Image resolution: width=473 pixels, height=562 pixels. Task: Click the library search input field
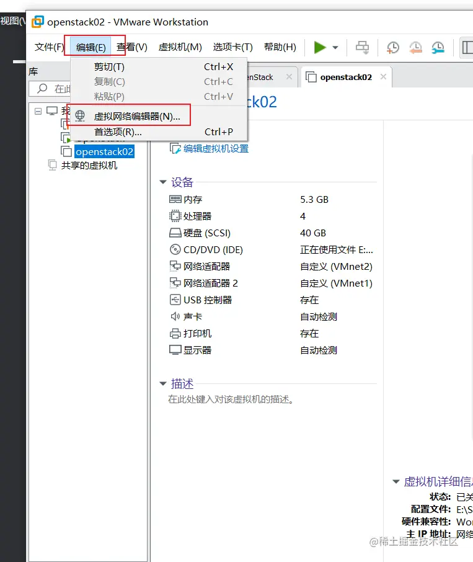(50, 88)
